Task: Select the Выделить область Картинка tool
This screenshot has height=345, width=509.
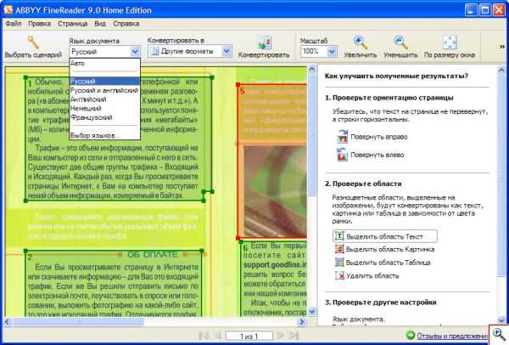Action: [x=384, y=249]
